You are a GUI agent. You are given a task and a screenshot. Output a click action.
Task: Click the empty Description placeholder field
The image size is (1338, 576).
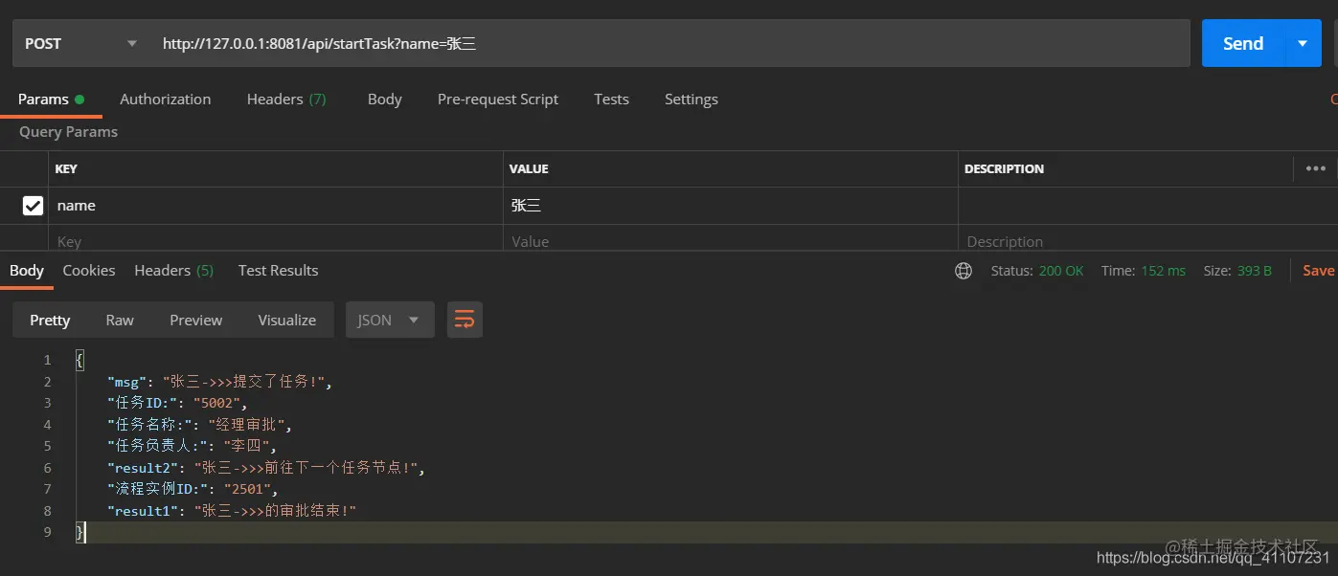tap(1147, 241)
